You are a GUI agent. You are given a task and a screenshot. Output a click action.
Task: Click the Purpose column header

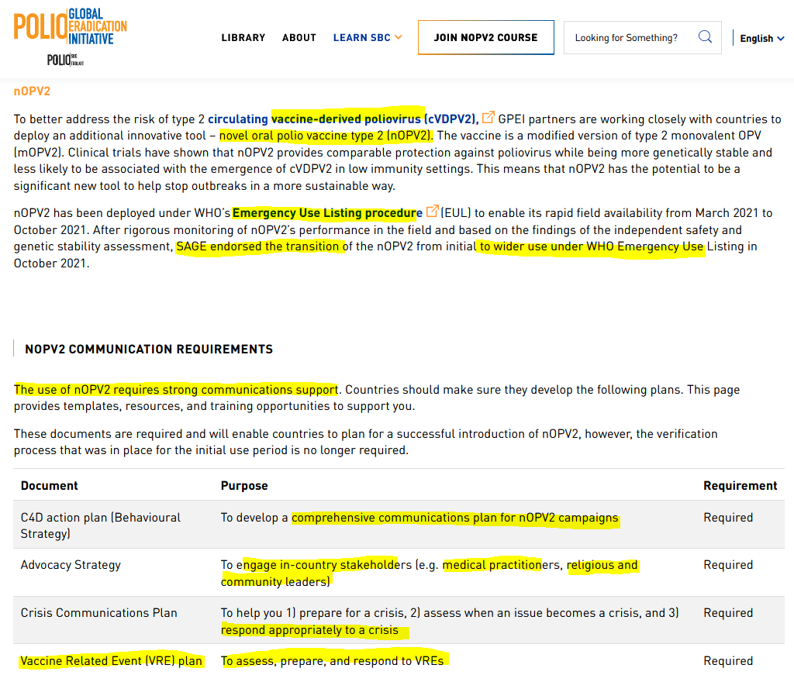[x=244, y=486]
